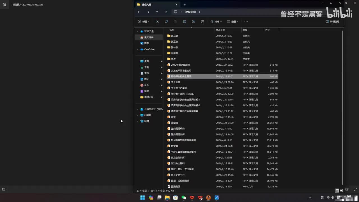The image size is (359, 202).
Task: Toggle the 详细信息 details pane
Action: [333, 22]
